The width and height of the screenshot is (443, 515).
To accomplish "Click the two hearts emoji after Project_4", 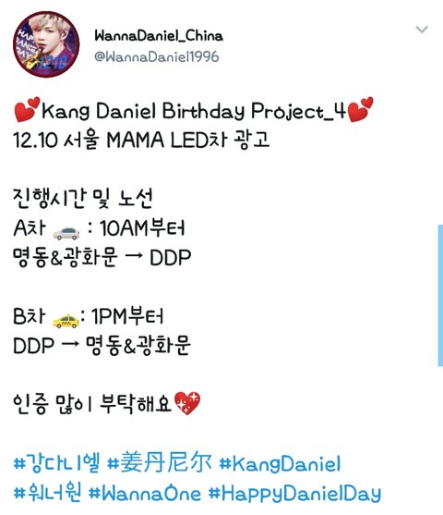I will coord(360,109).
